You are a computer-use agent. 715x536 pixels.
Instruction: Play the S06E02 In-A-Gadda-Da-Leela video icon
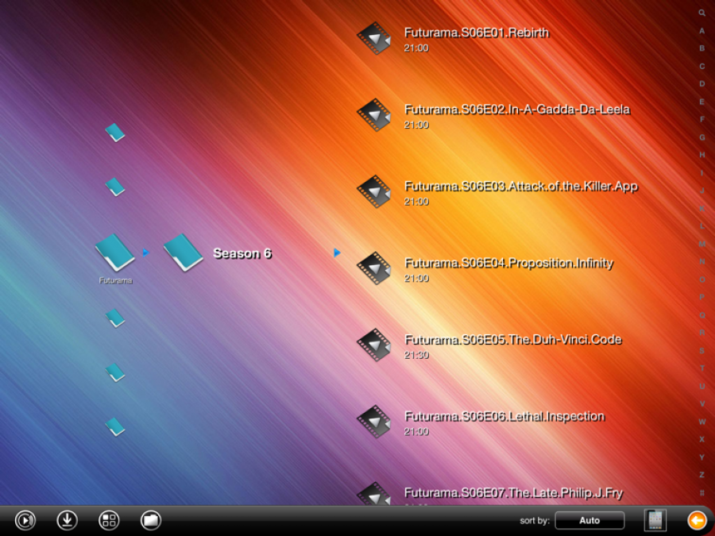374,115
